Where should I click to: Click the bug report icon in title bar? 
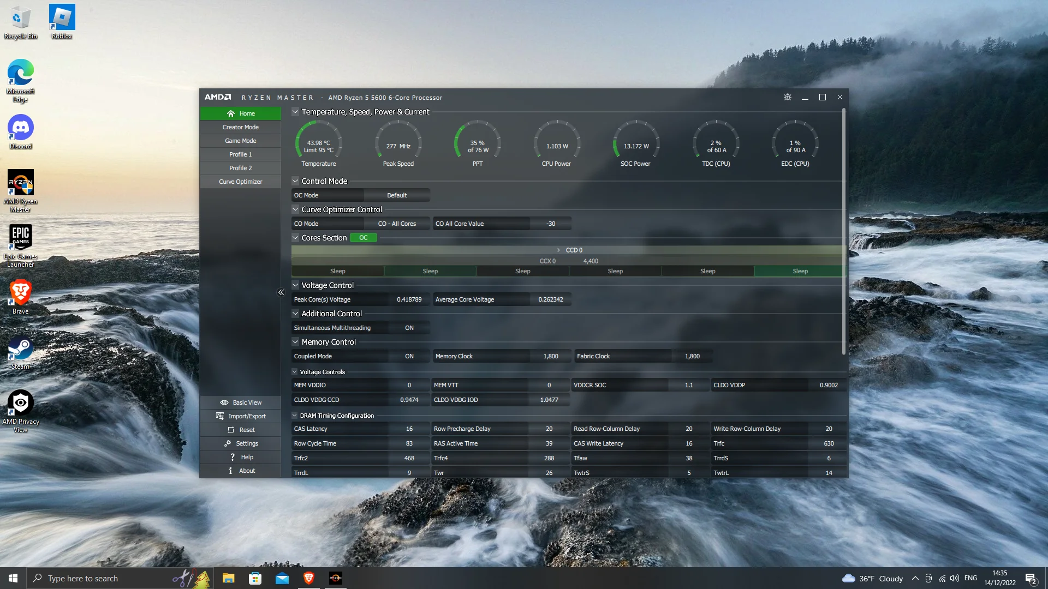point(787,97)
